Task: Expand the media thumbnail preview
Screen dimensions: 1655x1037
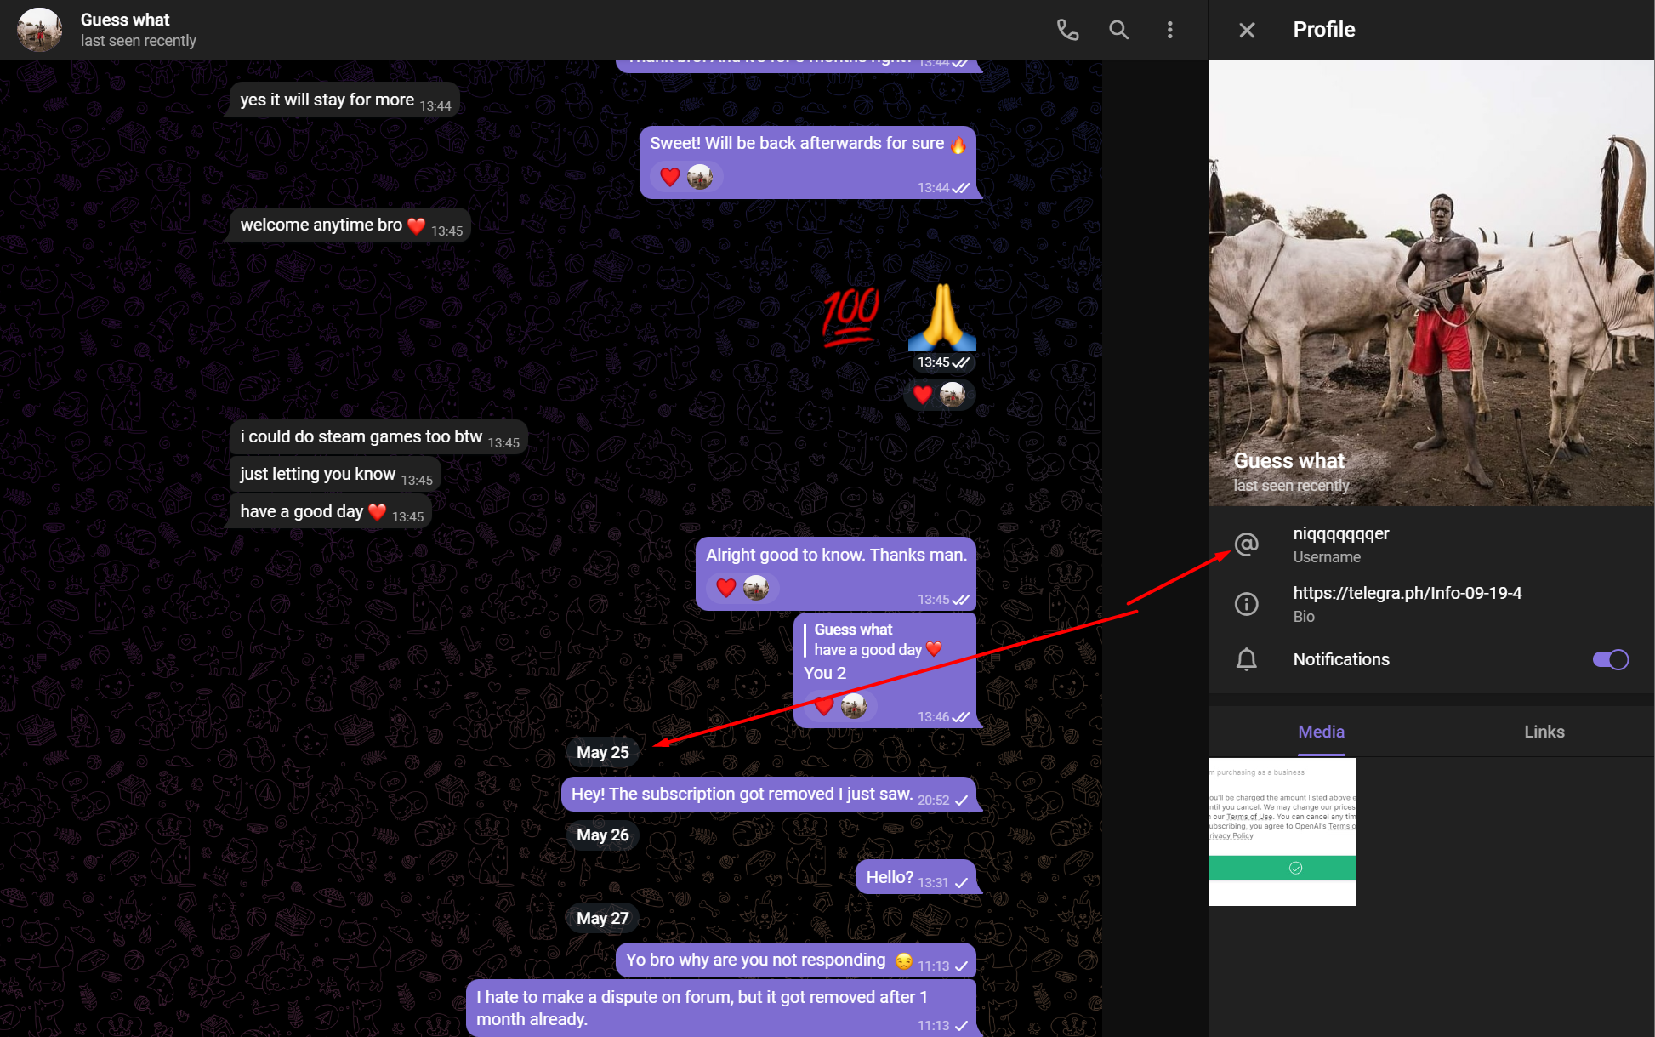Action: (1283, 833)
